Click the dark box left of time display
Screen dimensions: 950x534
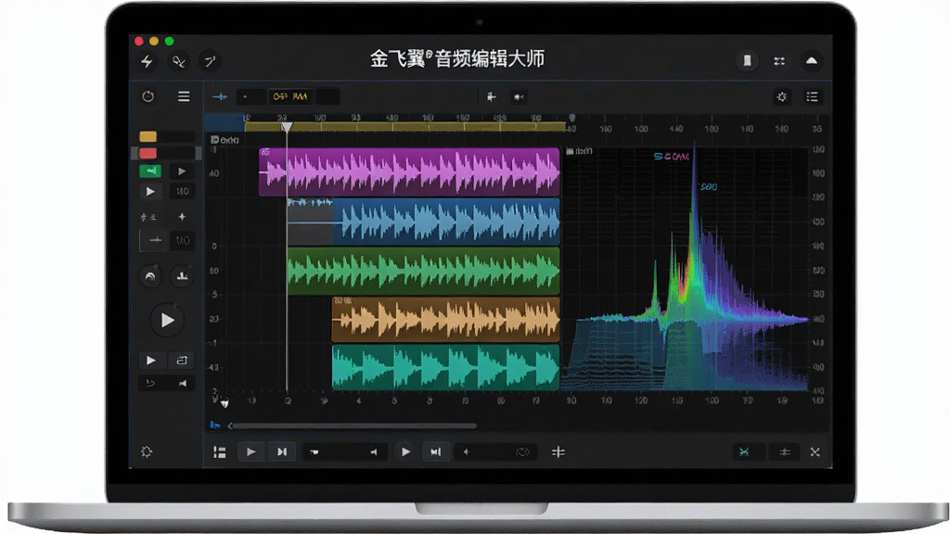pyautogui.click(x=250, y=96)
